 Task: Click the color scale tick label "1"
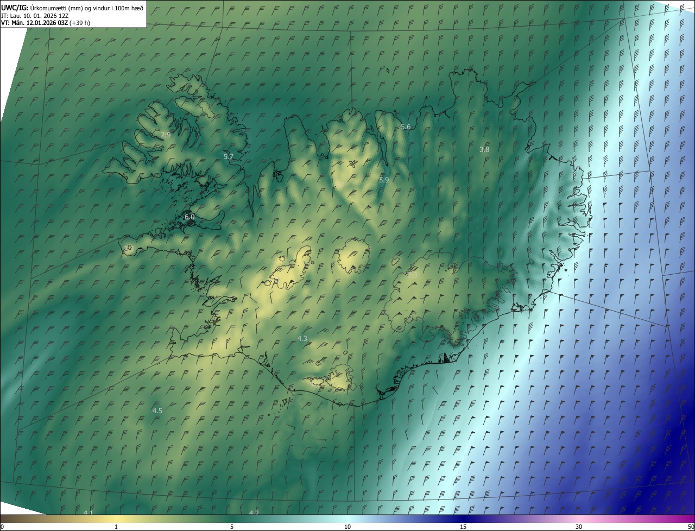[x=116, y=527]
